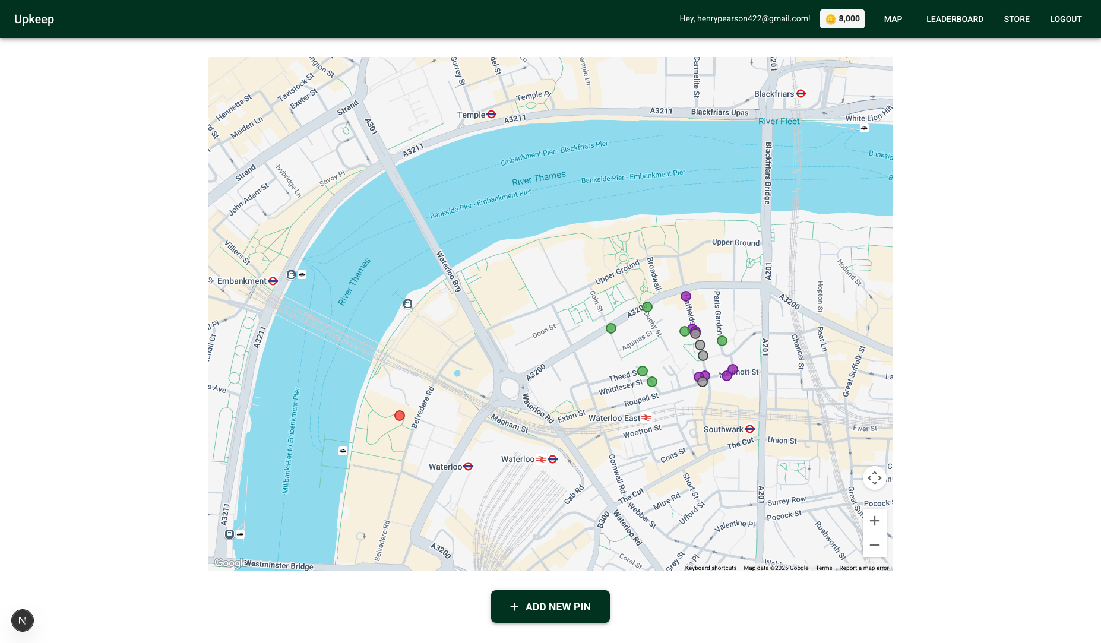Select the green pin below Coin St
Screen dimensions: 1101x643
tap(611, 328)
